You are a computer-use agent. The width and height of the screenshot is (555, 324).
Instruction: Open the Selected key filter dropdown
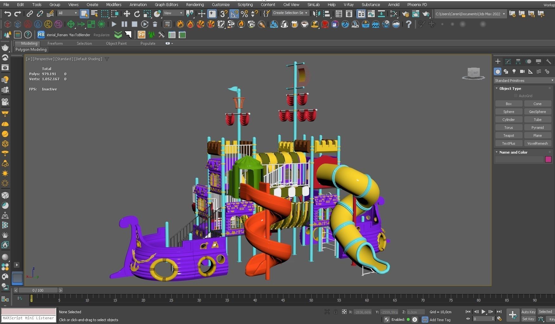(546, 312)
